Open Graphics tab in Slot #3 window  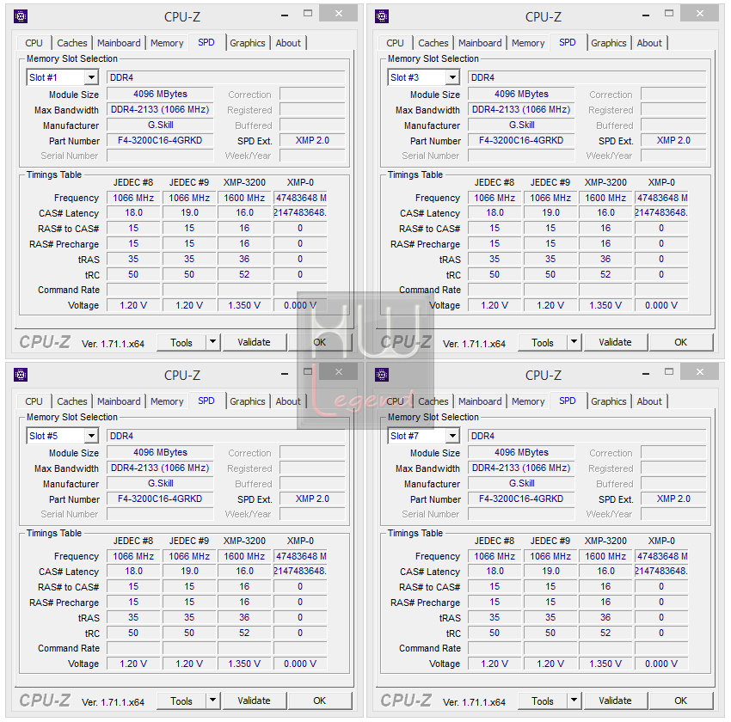608,43
